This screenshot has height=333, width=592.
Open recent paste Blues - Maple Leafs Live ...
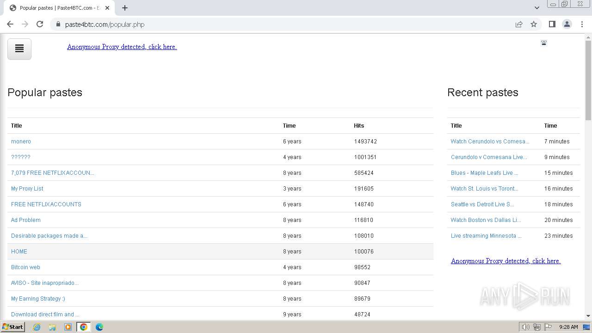(484, 173)
